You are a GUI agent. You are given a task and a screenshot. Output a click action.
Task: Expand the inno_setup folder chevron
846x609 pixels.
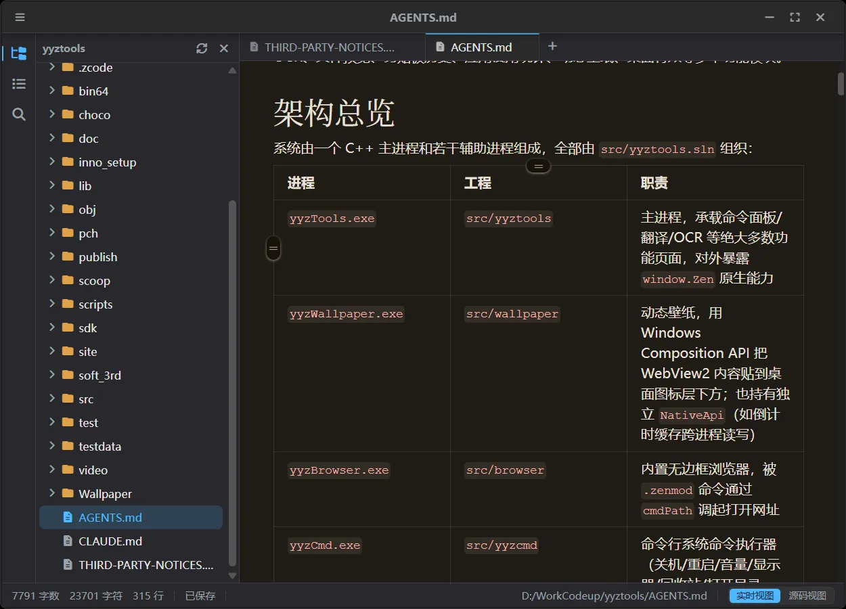(52, 162)
